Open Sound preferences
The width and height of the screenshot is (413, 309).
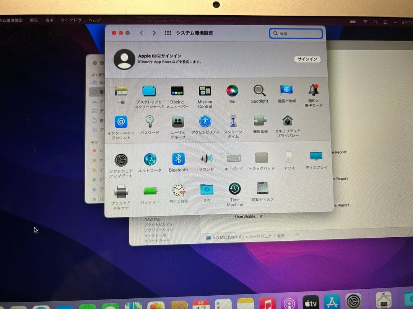206,159
